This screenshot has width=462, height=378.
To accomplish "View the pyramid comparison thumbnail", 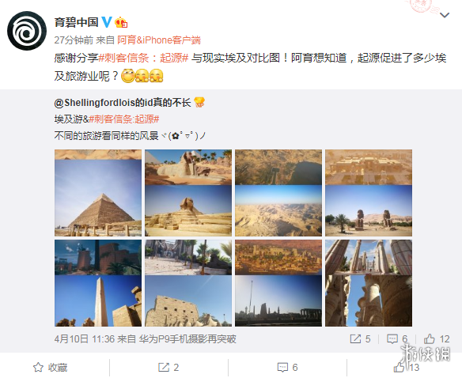I will coord(98,193).
